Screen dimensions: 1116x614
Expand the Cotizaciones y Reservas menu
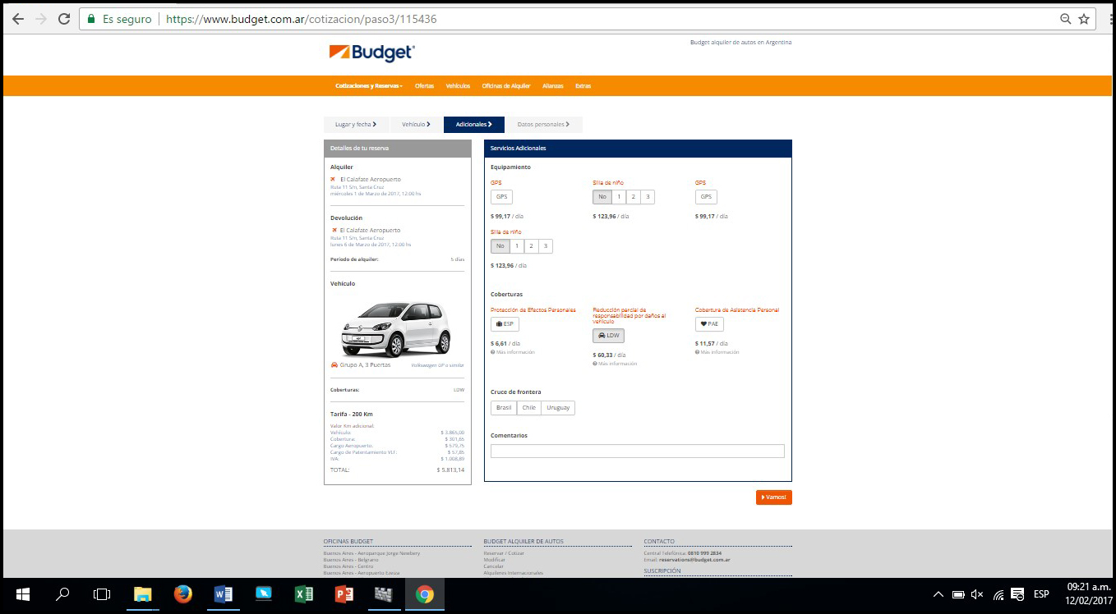coord(368,86)
